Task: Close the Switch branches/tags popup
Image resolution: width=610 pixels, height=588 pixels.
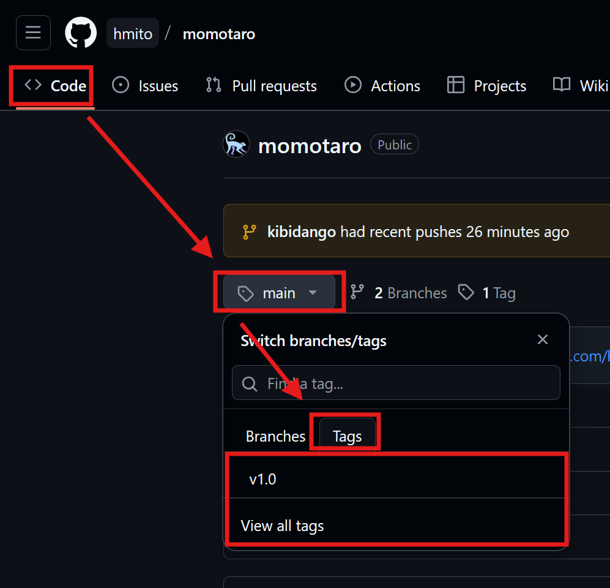Action: pos(542,339)
